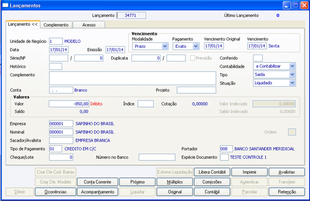Click the Múltiplos button
Viewport: 310px width, 201px height.
coord(175,182)
